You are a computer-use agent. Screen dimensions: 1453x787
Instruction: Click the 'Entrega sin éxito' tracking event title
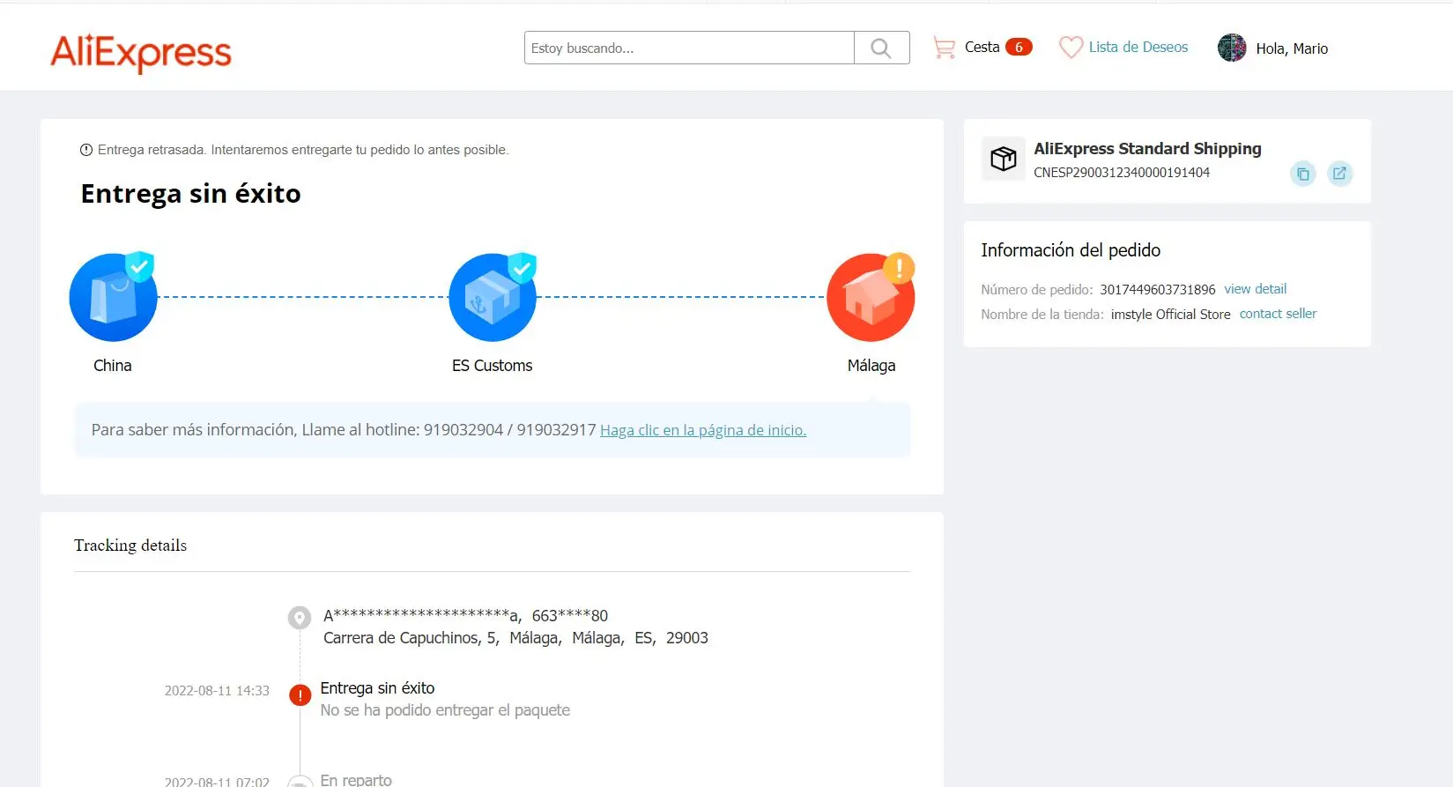377,688
